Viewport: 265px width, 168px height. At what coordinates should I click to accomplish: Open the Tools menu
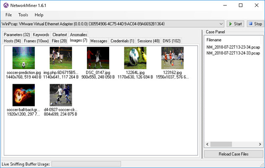pos(23,15)
